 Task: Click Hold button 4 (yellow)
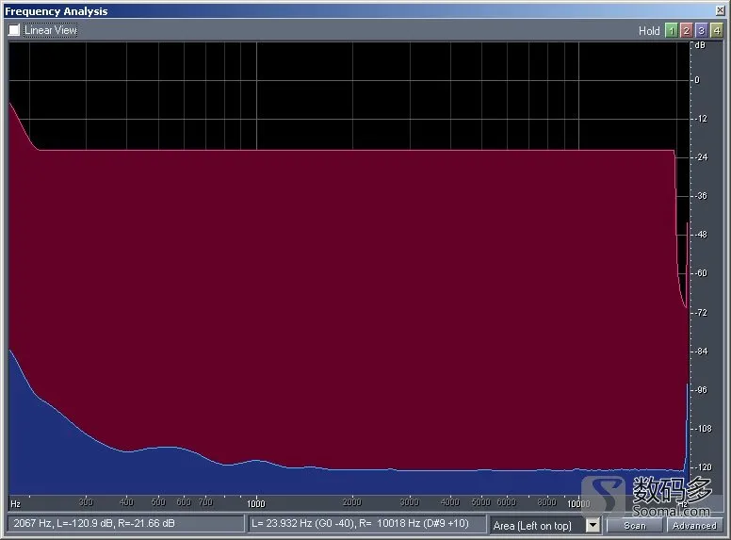(717, 31)
